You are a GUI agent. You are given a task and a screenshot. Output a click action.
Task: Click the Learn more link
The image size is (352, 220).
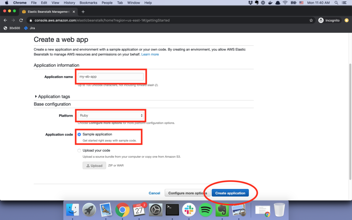[150, 54]
